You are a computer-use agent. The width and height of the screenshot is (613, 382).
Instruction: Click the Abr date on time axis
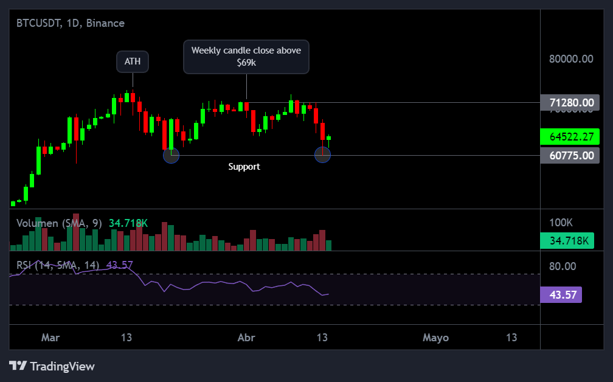pyautogui.click(x=246, y=338)
